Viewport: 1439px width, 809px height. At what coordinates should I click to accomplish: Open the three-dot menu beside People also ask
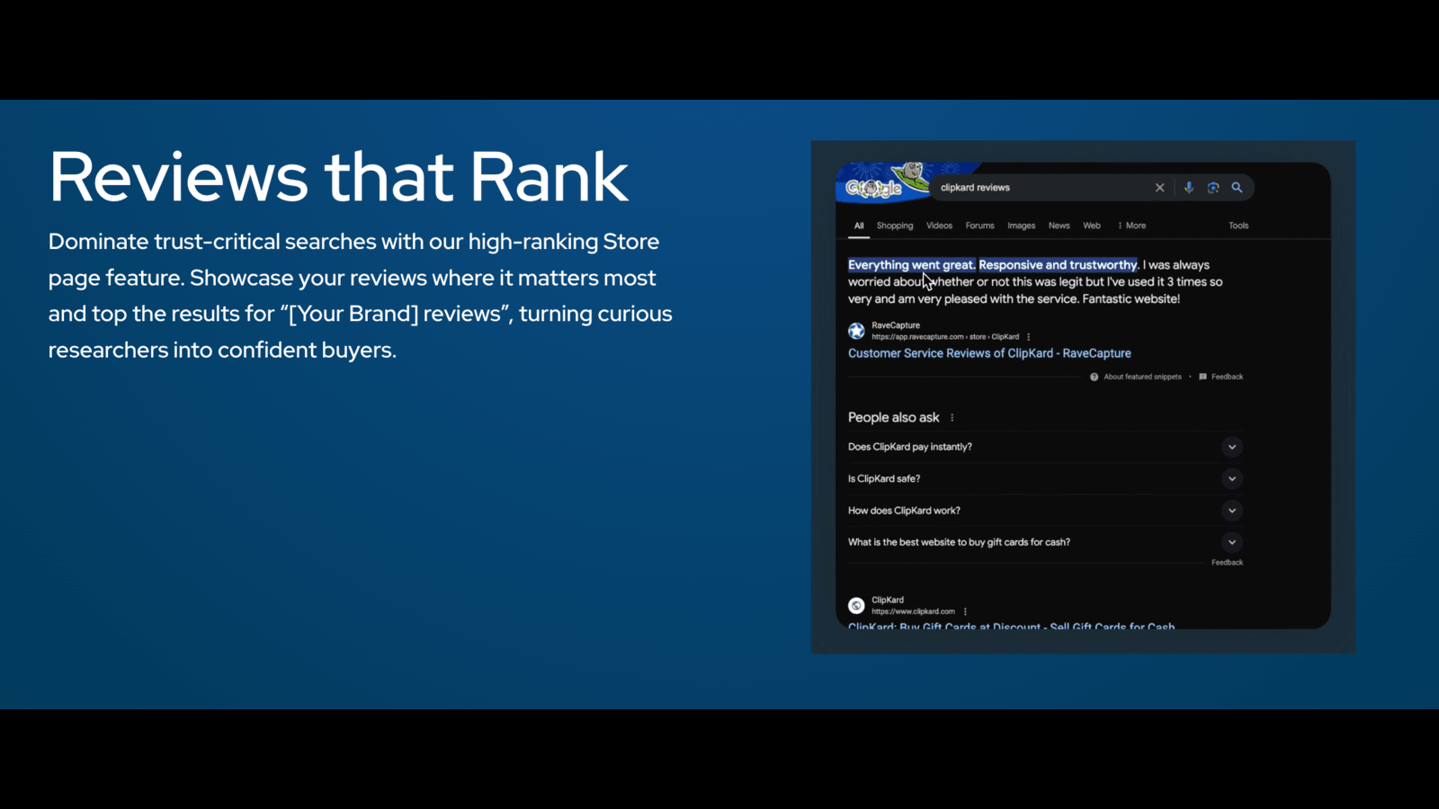click(952, 418)
